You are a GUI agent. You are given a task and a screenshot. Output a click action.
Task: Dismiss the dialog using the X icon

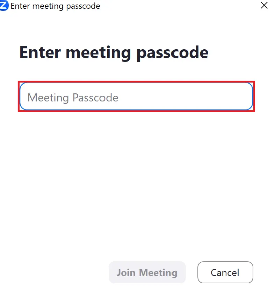(x=264, y=6)
